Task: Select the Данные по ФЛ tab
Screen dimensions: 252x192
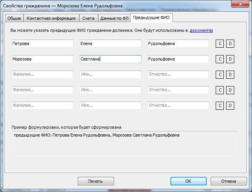Action: click(114, 18)
